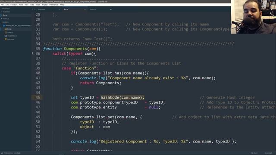Click the highlighted hashCode(com.name) selection
The width and height of the screenshot is (276, 155).
pos(122,98)
